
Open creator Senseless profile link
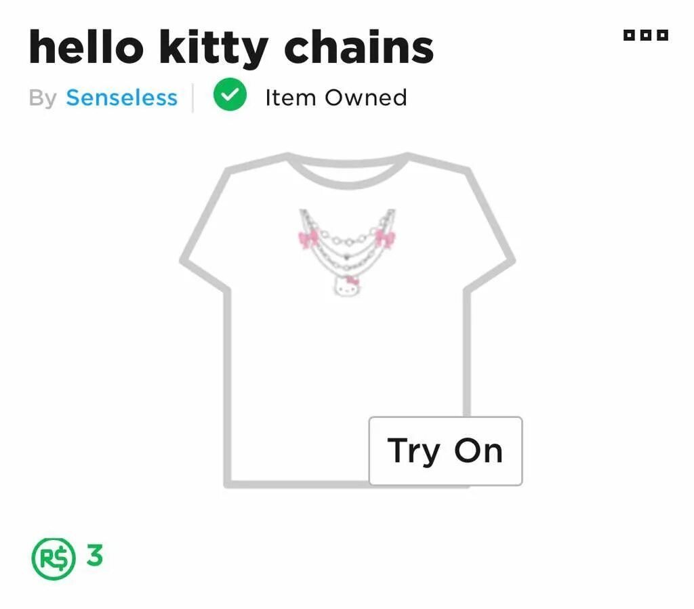[x=122, y=98]
